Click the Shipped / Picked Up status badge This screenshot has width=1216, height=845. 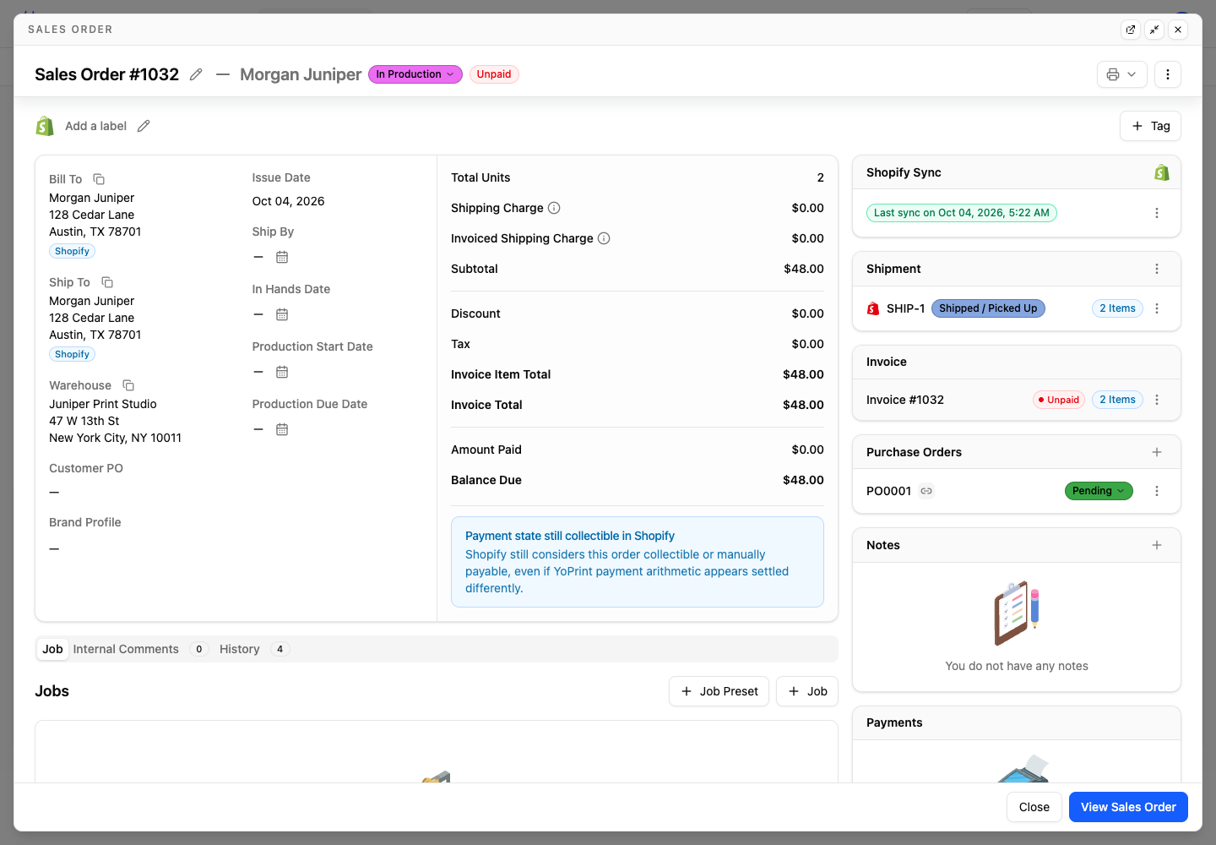988,308
